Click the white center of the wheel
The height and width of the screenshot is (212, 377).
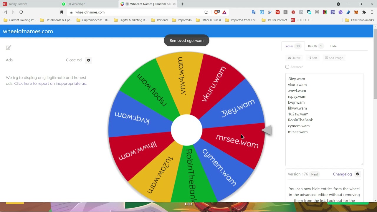(186, 130)
